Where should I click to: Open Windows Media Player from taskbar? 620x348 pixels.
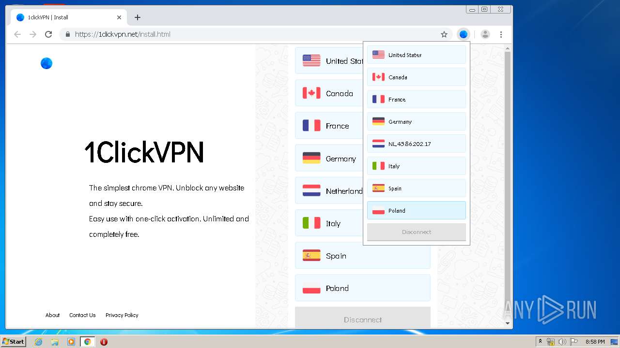71,342
